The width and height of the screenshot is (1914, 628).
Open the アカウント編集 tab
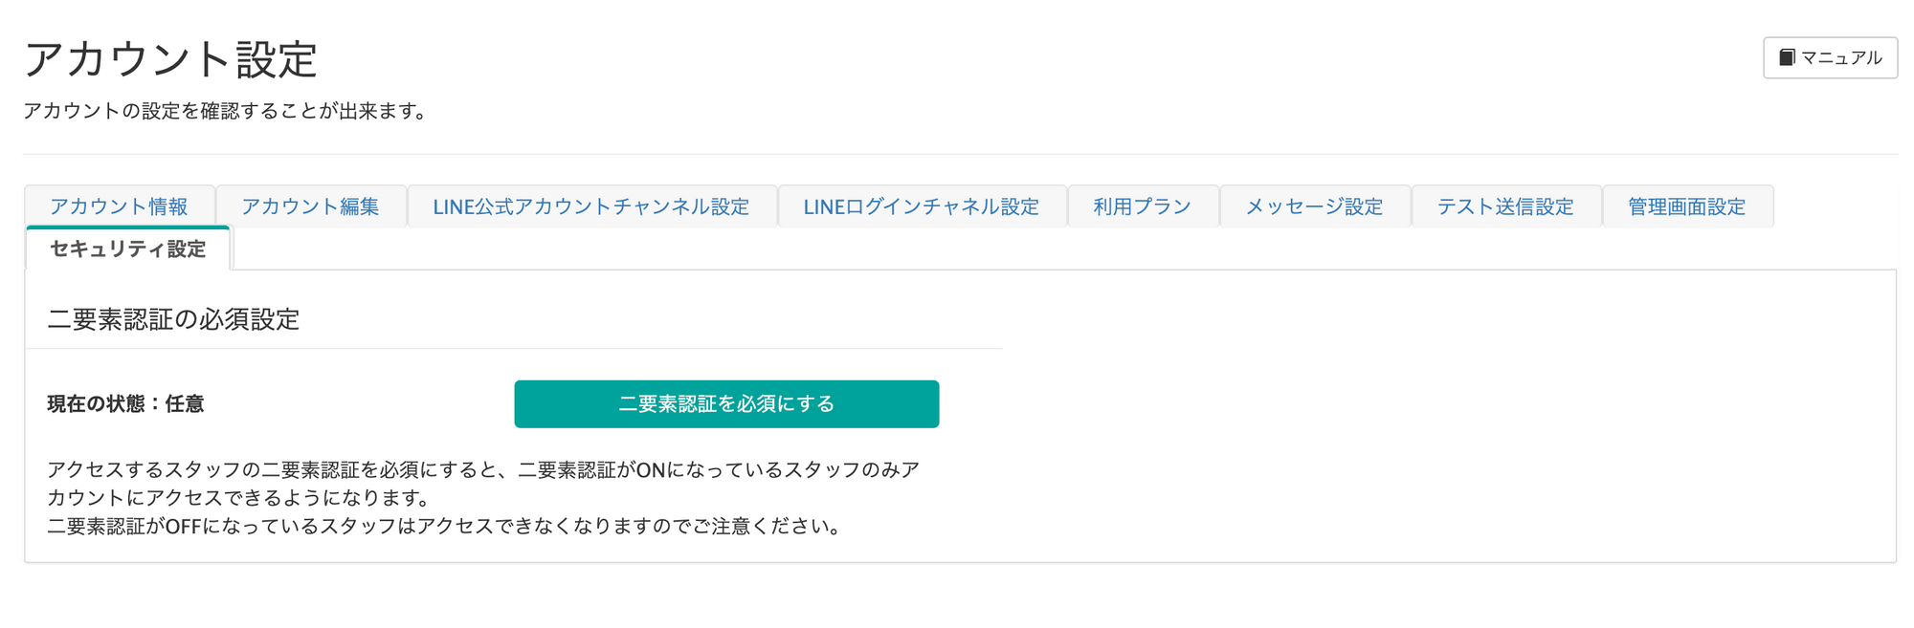[310, 206]
